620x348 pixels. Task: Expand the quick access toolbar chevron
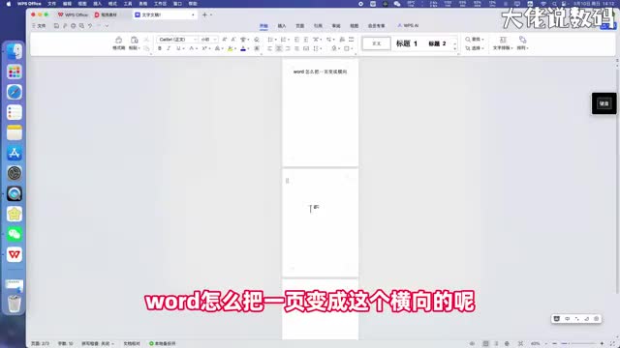[x=107, y=26]
